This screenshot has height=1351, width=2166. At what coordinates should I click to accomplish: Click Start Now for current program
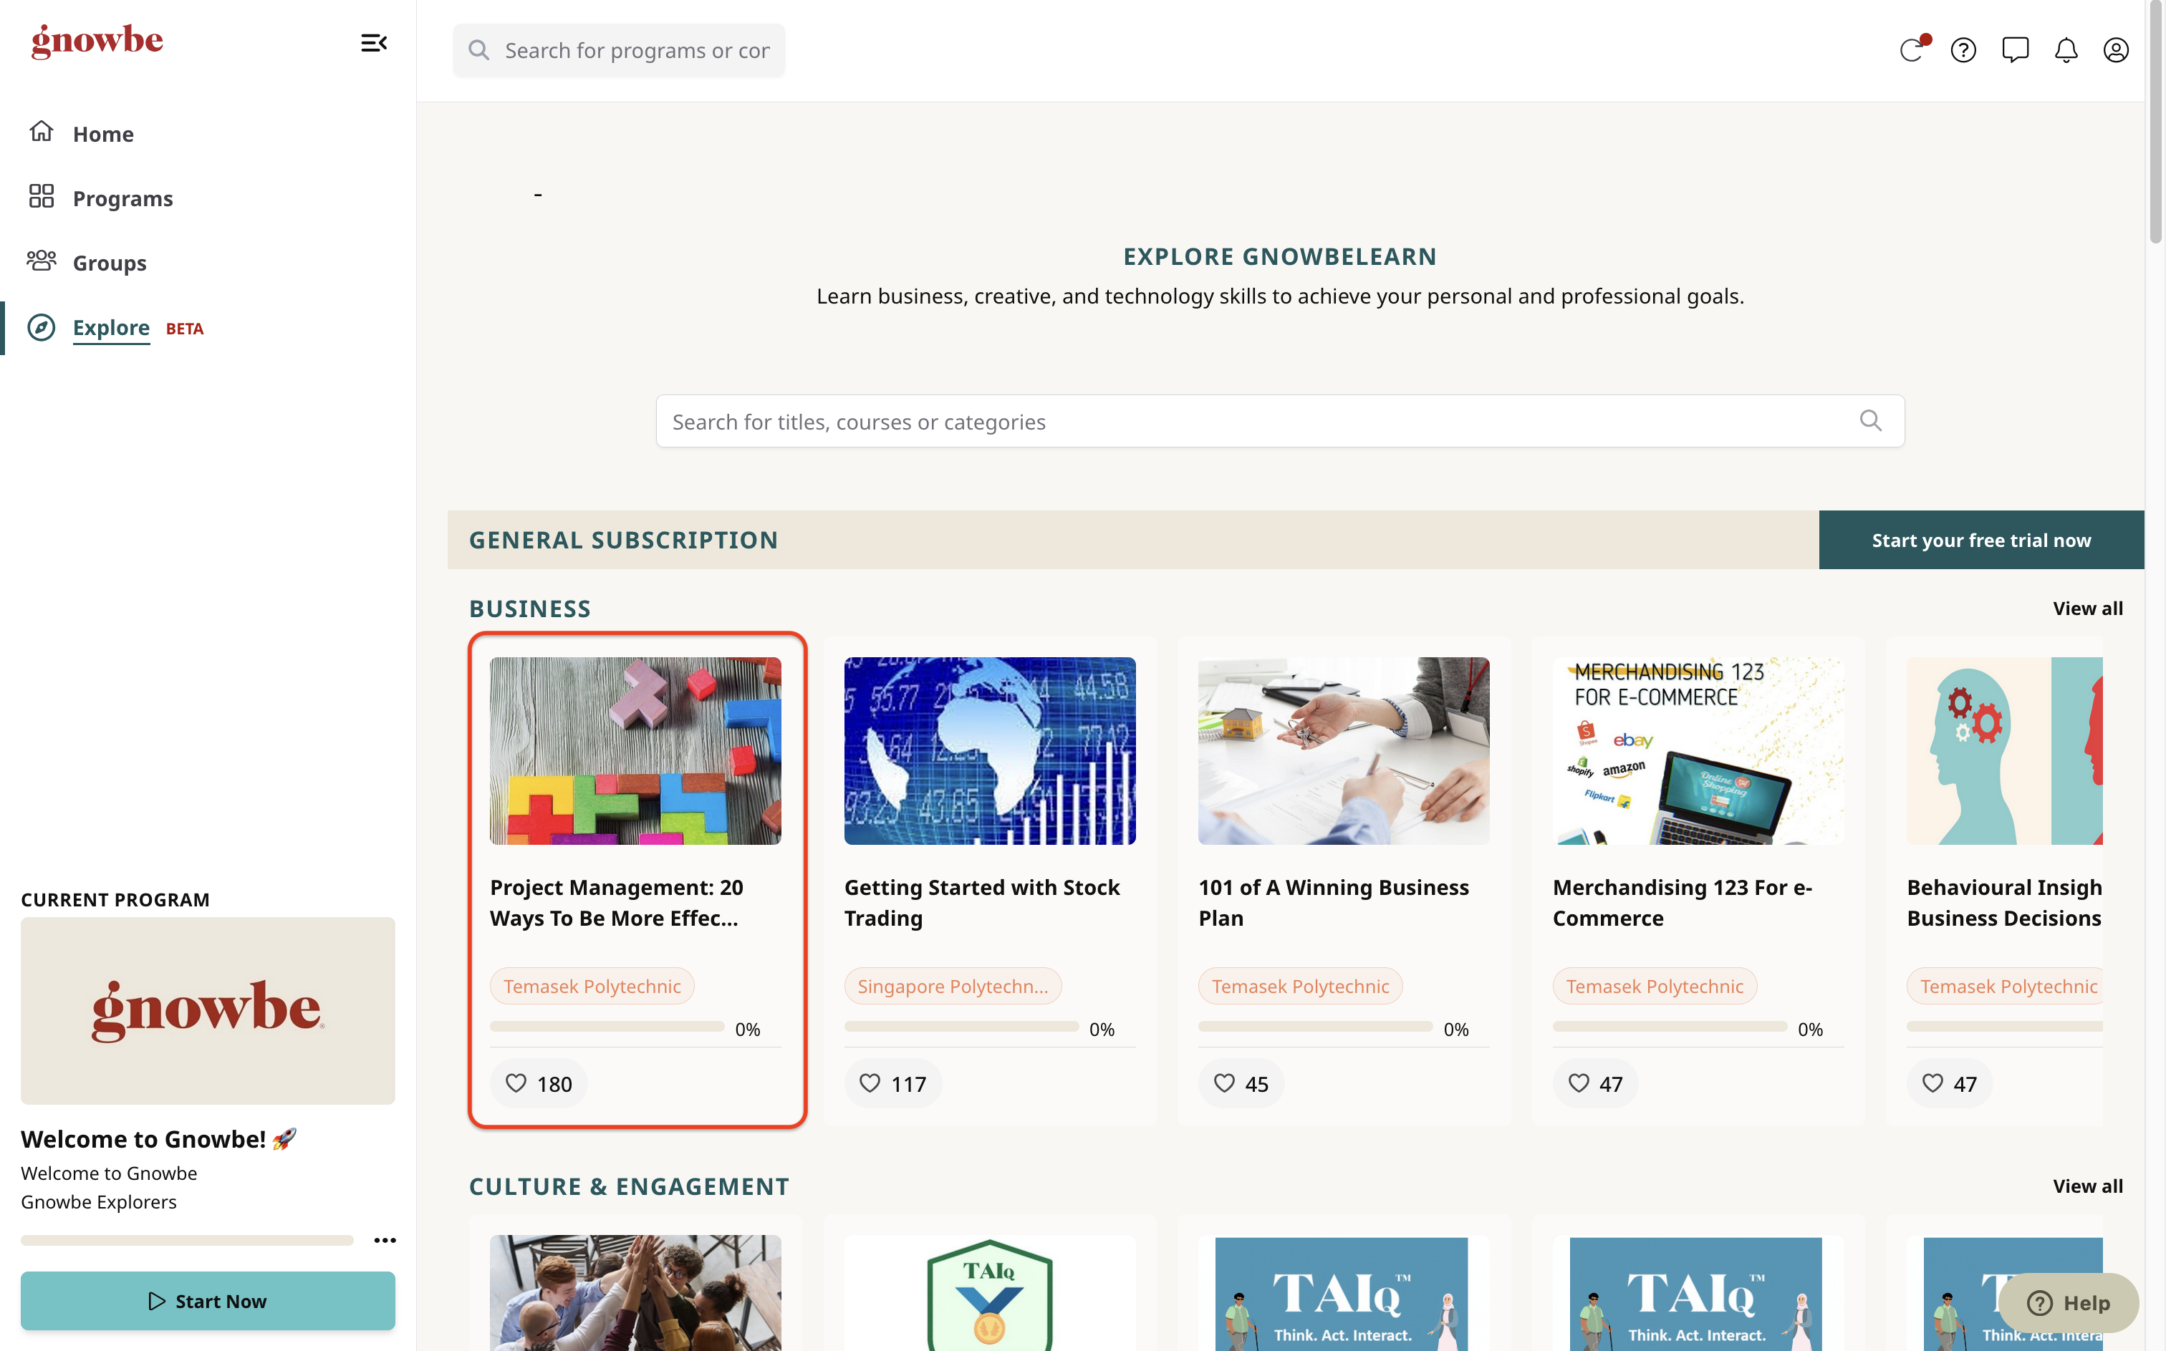click(208, 1301)
